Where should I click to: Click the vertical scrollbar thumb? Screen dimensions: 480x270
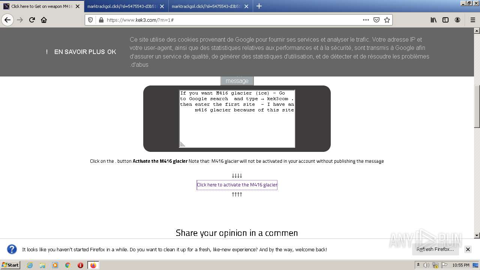[477, 106]
